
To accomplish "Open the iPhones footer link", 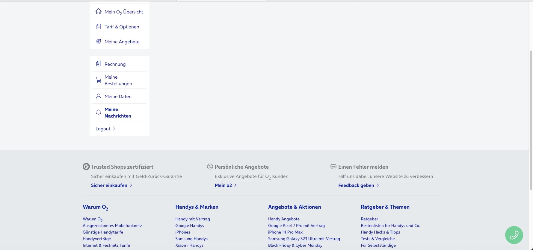I will [x=183, y=232].
